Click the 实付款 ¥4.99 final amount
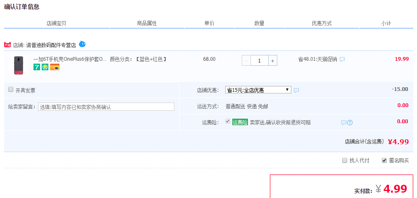This screenshot has width=417, height=198. (x=381, y=189)
